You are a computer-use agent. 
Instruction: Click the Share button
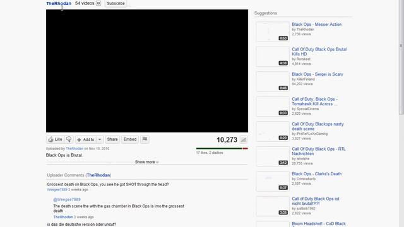coord(112,139)
